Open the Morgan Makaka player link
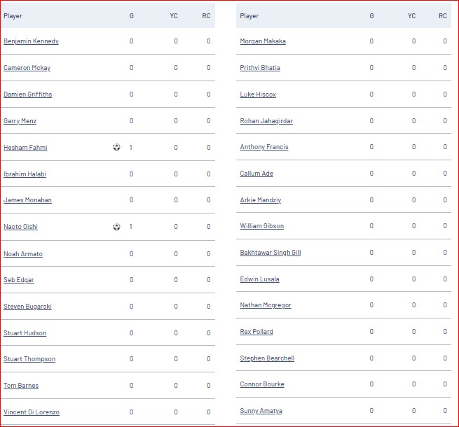The image size is (459, 427). (x=263, y=41)
